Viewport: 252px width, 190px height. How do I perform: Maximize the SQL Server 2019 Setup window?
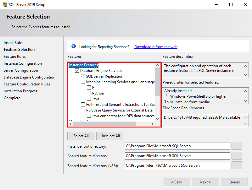pos(231,4)
